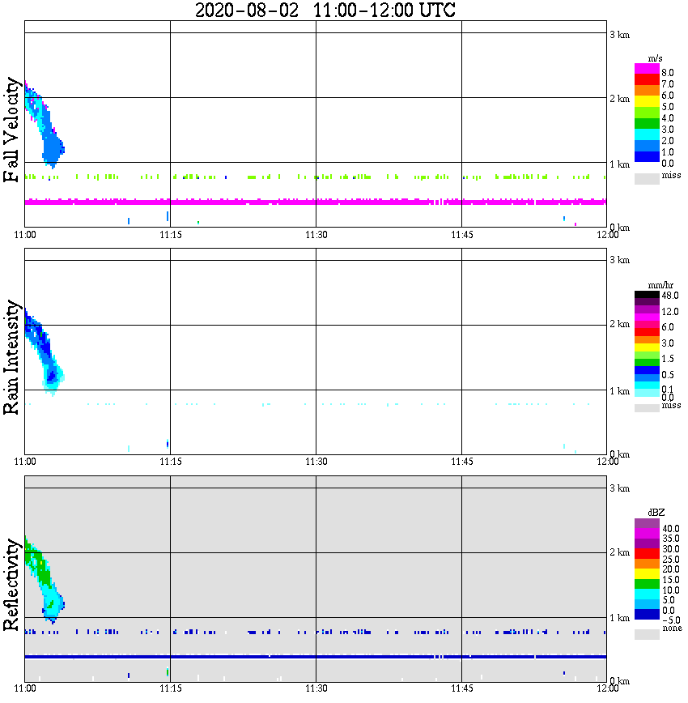
Task: Click the gray miss swatch in the m/s legend
Action: pos(647,178)
